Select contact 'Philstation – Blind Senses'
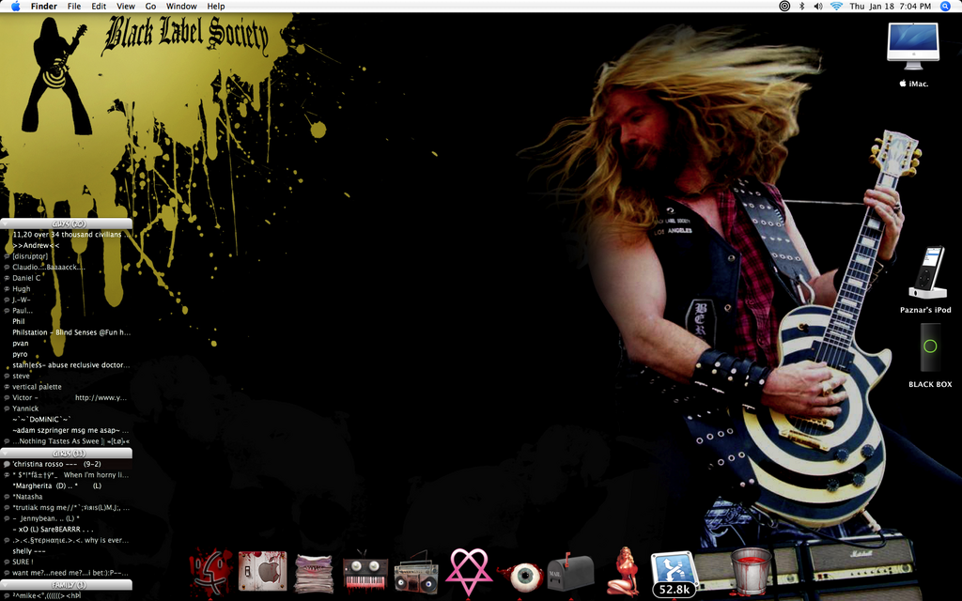Viewport: 962px width, 601px height. pyautogui.click(x=67, y=332)
